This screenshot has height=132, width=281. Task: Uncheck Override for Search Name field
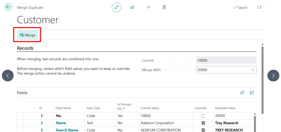pos(203,130)
